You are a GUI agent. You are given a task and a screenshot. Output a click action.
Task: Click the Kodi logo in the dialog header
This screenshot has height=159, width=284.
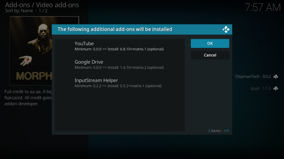tap(226, 29)
